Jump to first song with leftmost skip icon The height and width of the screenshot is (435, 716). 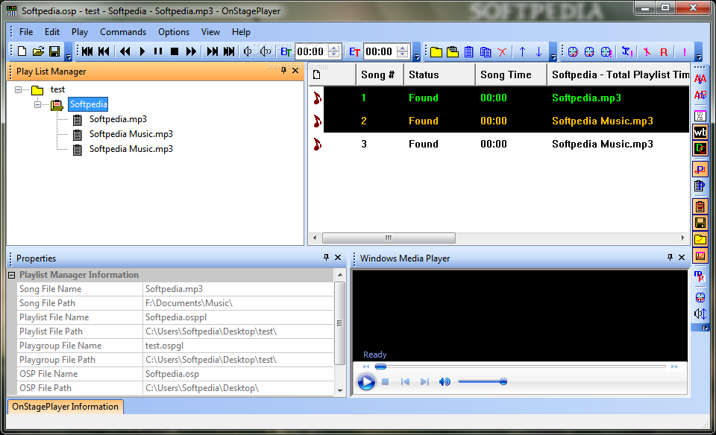tap(87, 51)
